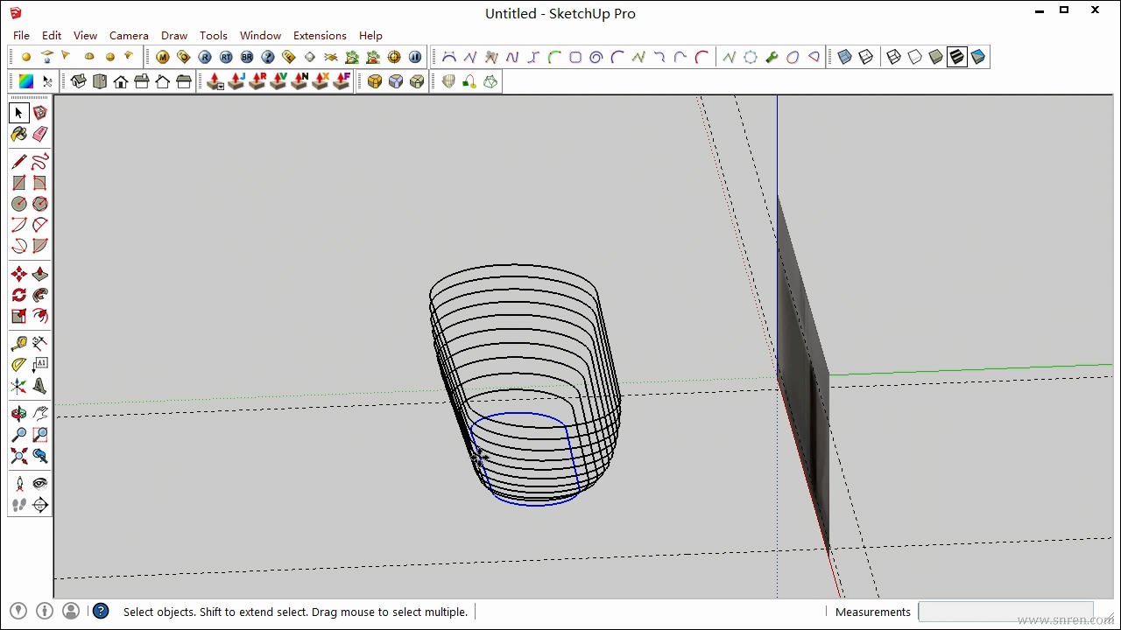Choose the Rotate tool
Viewport: 1121px width, 630px height.
pyautogui.click(x=18, y=295)
